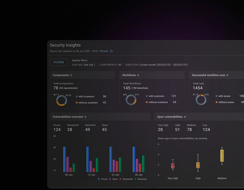Click Vulnerabilities overview info icon

coord(85,117)
